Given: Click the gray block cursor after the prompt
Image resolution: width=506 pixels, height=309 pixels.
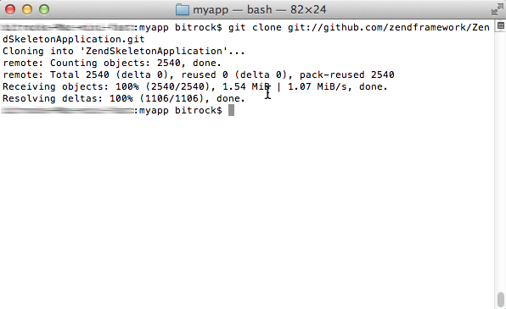Looking at the screenshot, I should pos(231,110).
